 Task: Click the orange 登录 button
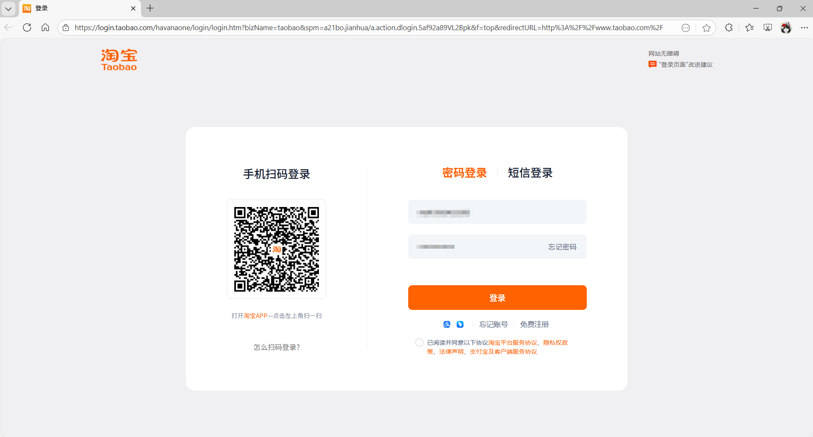497,297
